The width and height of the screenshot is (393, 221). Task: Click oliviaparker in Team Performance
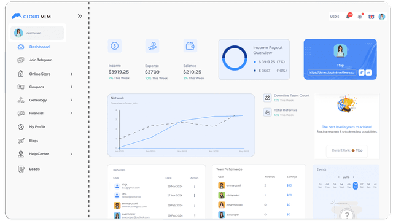233,195
